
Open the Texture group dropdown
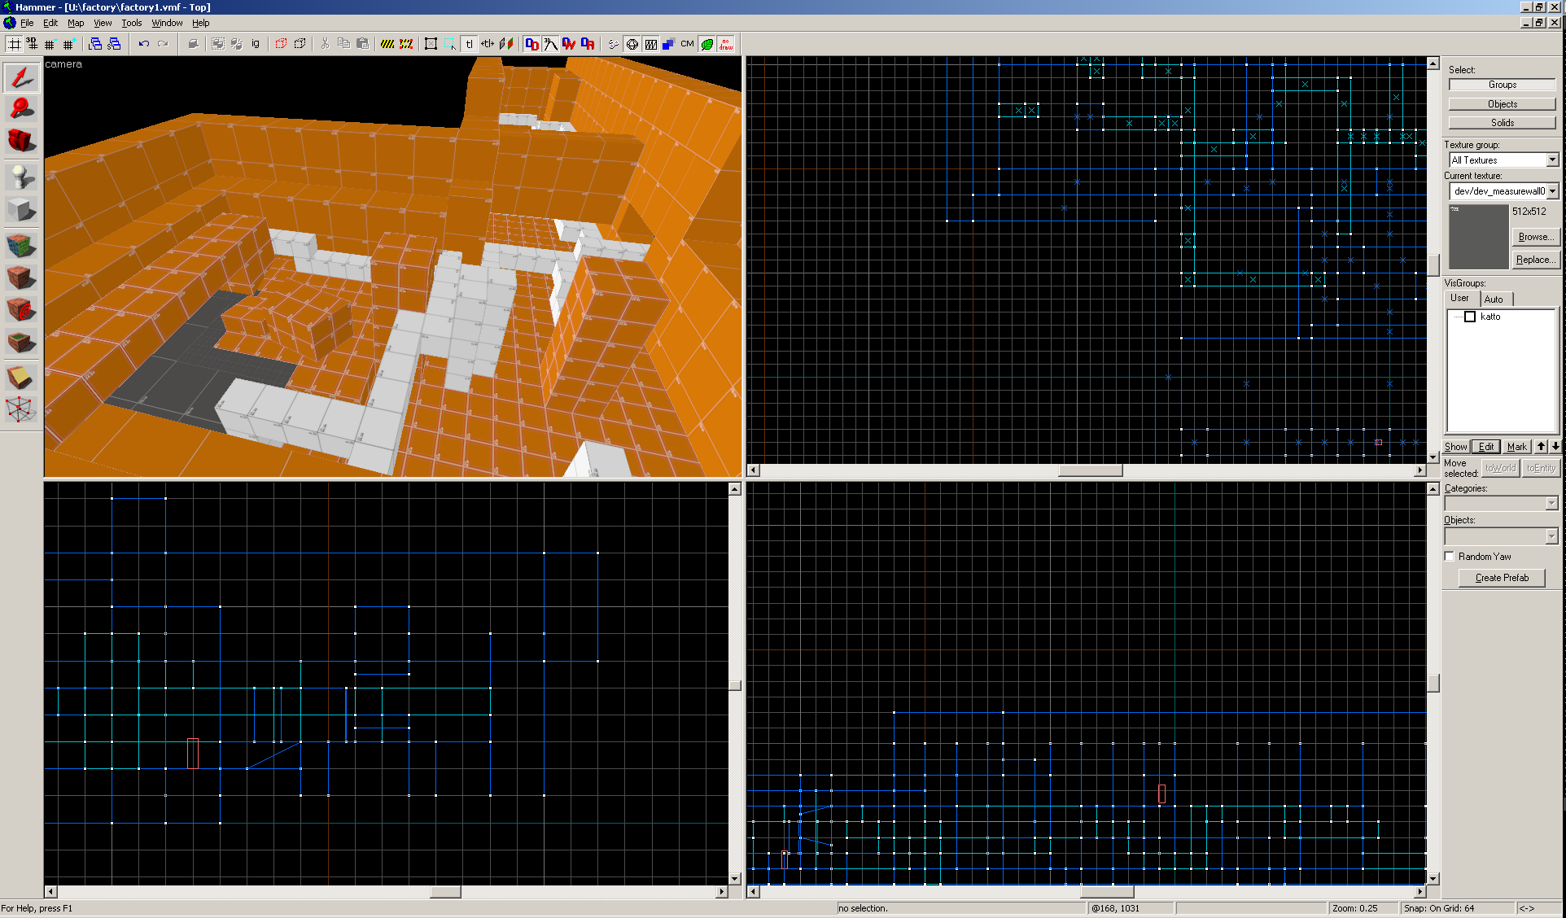pyautogui.click(x=1552, y=160)
